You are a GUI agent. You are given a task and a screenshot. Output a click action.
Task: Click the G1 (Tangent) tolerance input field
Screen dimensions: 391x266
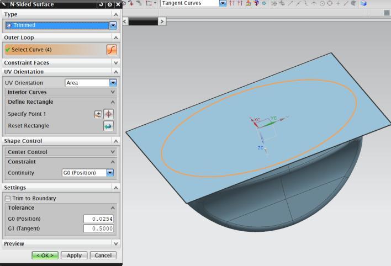click(98, 228)
